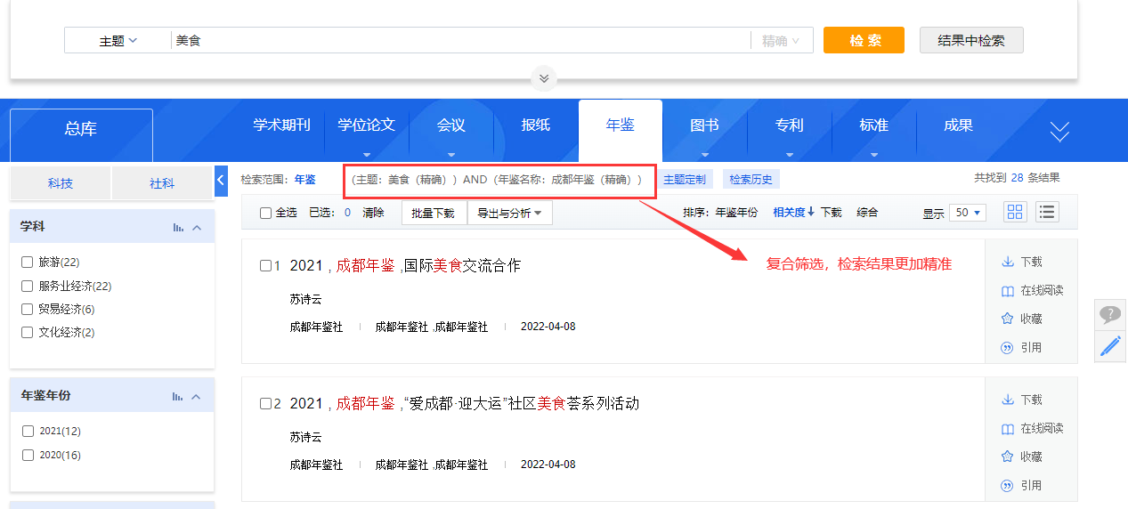Click the download icon for result 1
Viewport: 1128px width, 509px height.
tap(1008, 262)
